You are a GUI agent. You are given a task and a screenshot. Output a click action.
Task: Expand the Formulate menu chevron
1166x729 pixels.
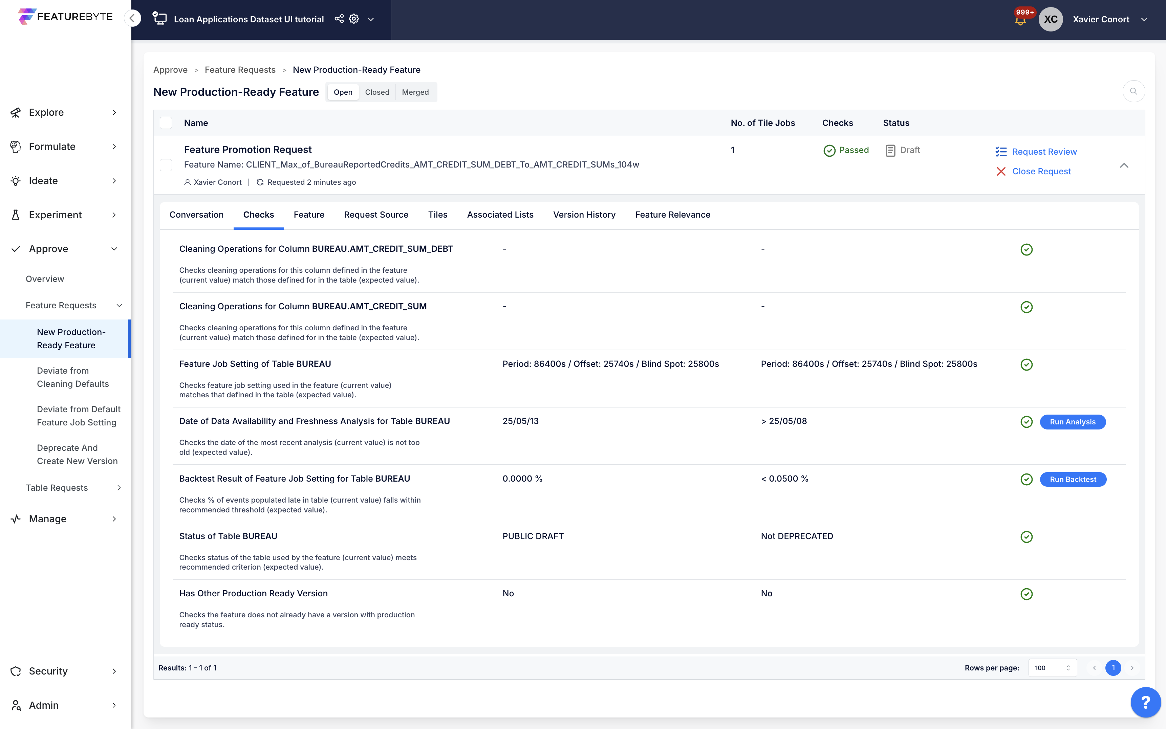point(114,147)
